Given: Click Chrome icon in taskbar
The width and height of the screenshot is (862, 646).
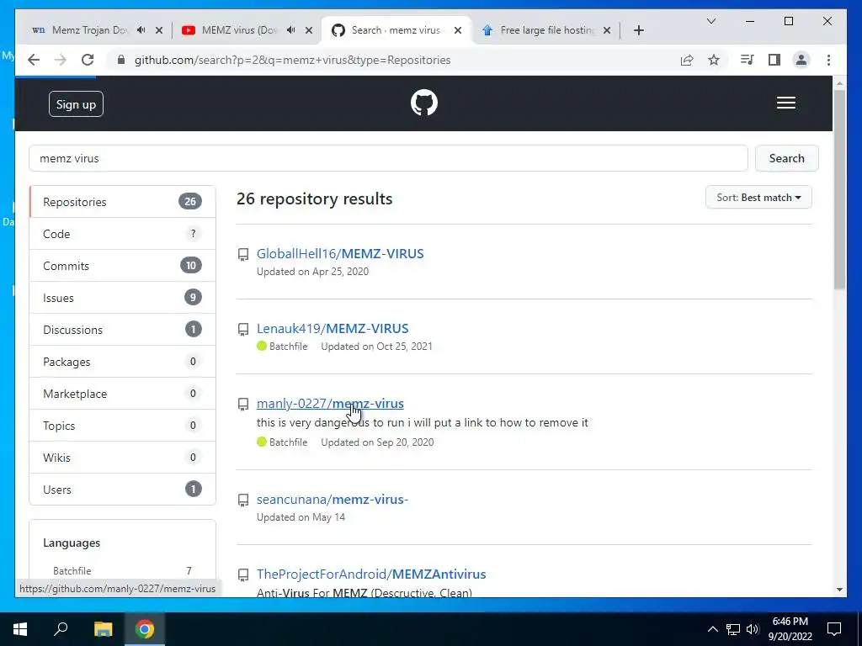Looking at the screenshot, I should pos(145,629).
